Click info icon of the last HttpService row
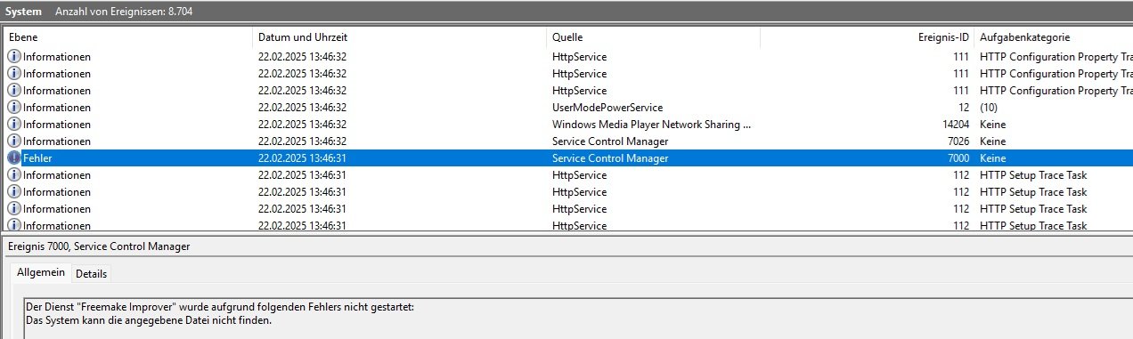The width and height of the screenshot is (1133, 339). tap(14, 226)
